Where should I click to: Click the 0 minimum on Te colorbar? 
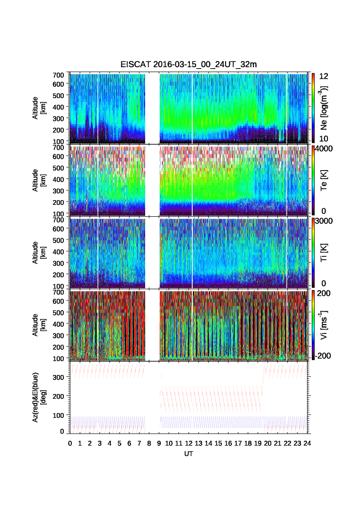[324, 211]
